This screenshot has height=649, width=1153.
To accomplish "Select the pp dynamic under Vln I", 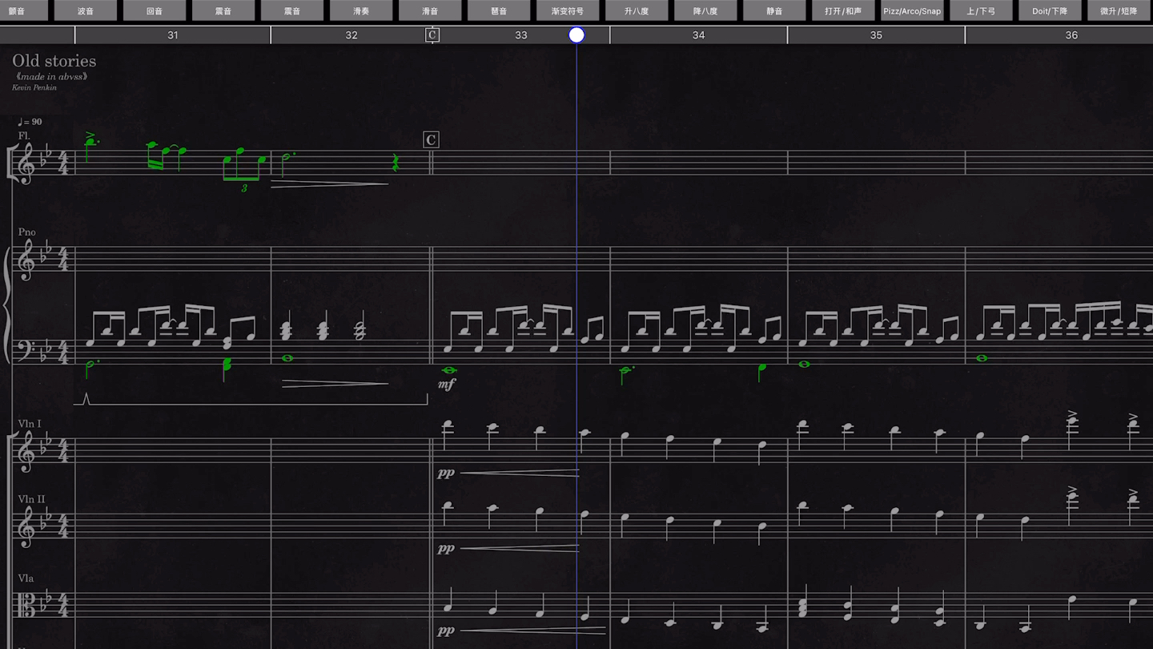I will tap(446, 474).
